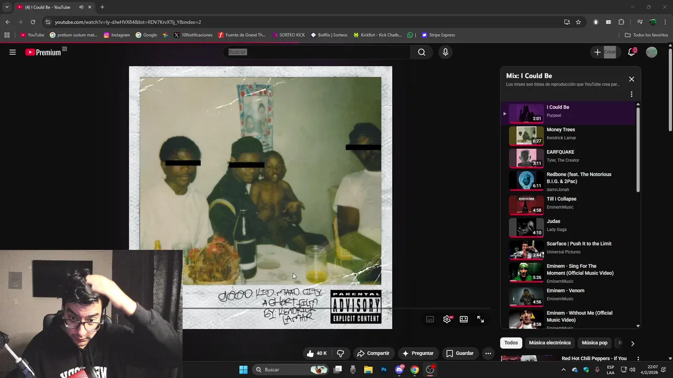Open the mix playlist three-dot options
673x378 pixels.
click(x=631, y=94)
